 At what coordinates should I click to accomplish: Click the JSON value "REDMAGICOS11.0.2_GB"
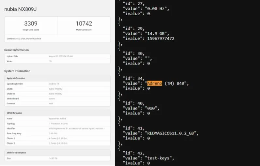click(171, 133)
